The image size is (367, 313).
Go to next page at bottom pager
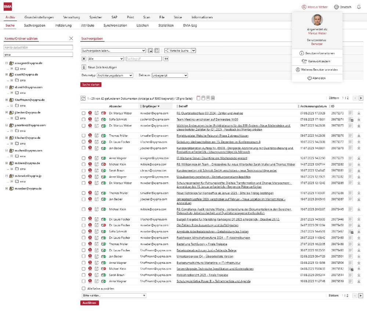click(361, 296)
